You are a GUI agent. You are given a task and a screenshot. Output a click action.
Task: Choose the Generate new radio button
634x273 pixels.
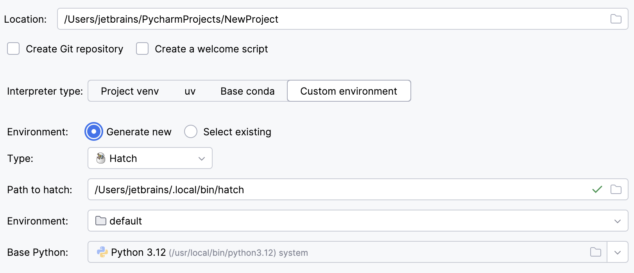pyautogui.click(x=93, y=132)
